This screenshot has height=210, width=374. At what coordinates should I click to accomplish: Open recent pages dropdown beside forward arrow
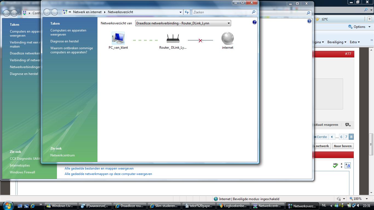60,12
